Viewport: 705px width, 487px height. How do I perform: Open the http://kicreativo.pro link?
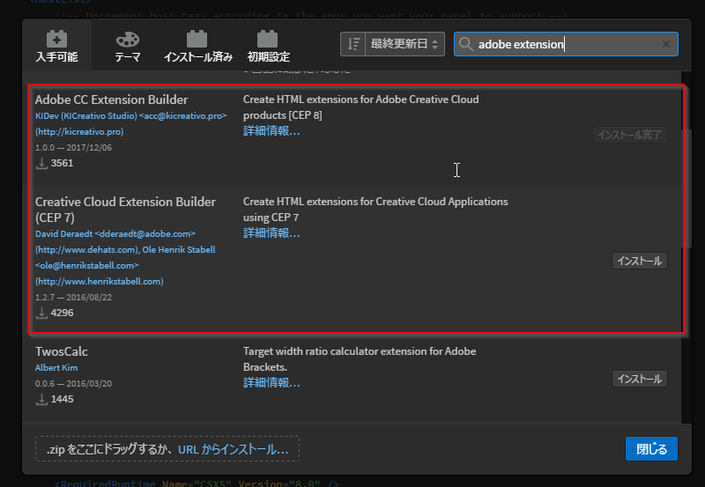tap(79, 131)
